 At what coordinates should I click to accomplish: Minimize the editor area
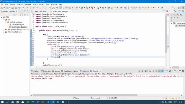coord(164,11)
